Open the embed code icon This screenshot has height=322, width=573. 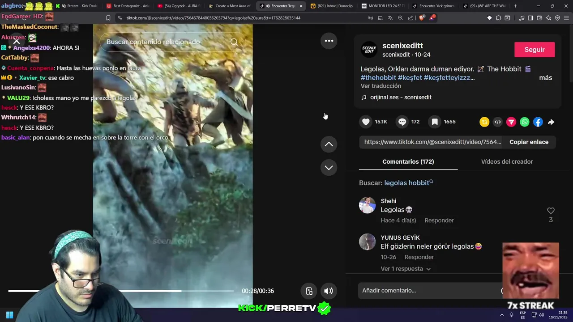(x=498, y=122)
